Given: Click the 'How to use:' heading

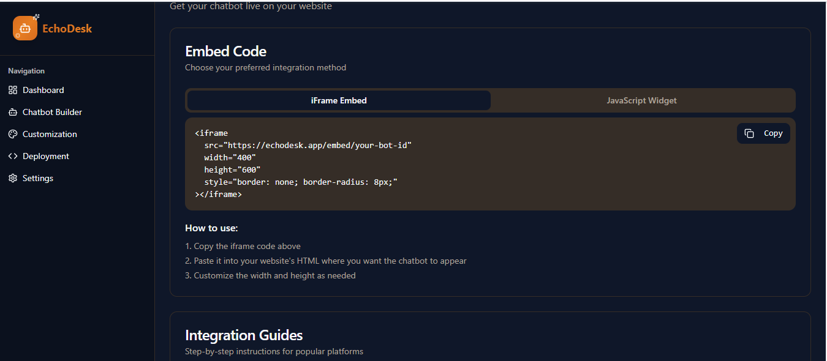Looking at the screenshot, I should [211, 228].
